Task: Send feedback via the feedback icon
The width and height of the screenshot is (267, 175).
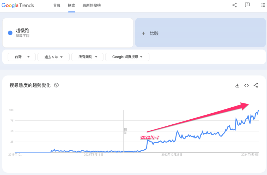Action: click(x=247, y=5)
